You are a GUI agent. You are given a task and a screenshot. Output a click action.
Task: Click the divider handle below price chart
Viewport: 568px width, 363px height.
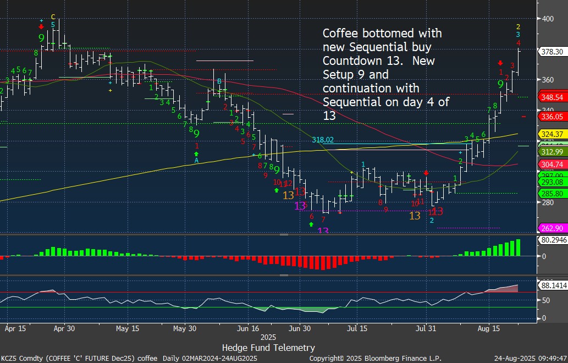(284, 234)
